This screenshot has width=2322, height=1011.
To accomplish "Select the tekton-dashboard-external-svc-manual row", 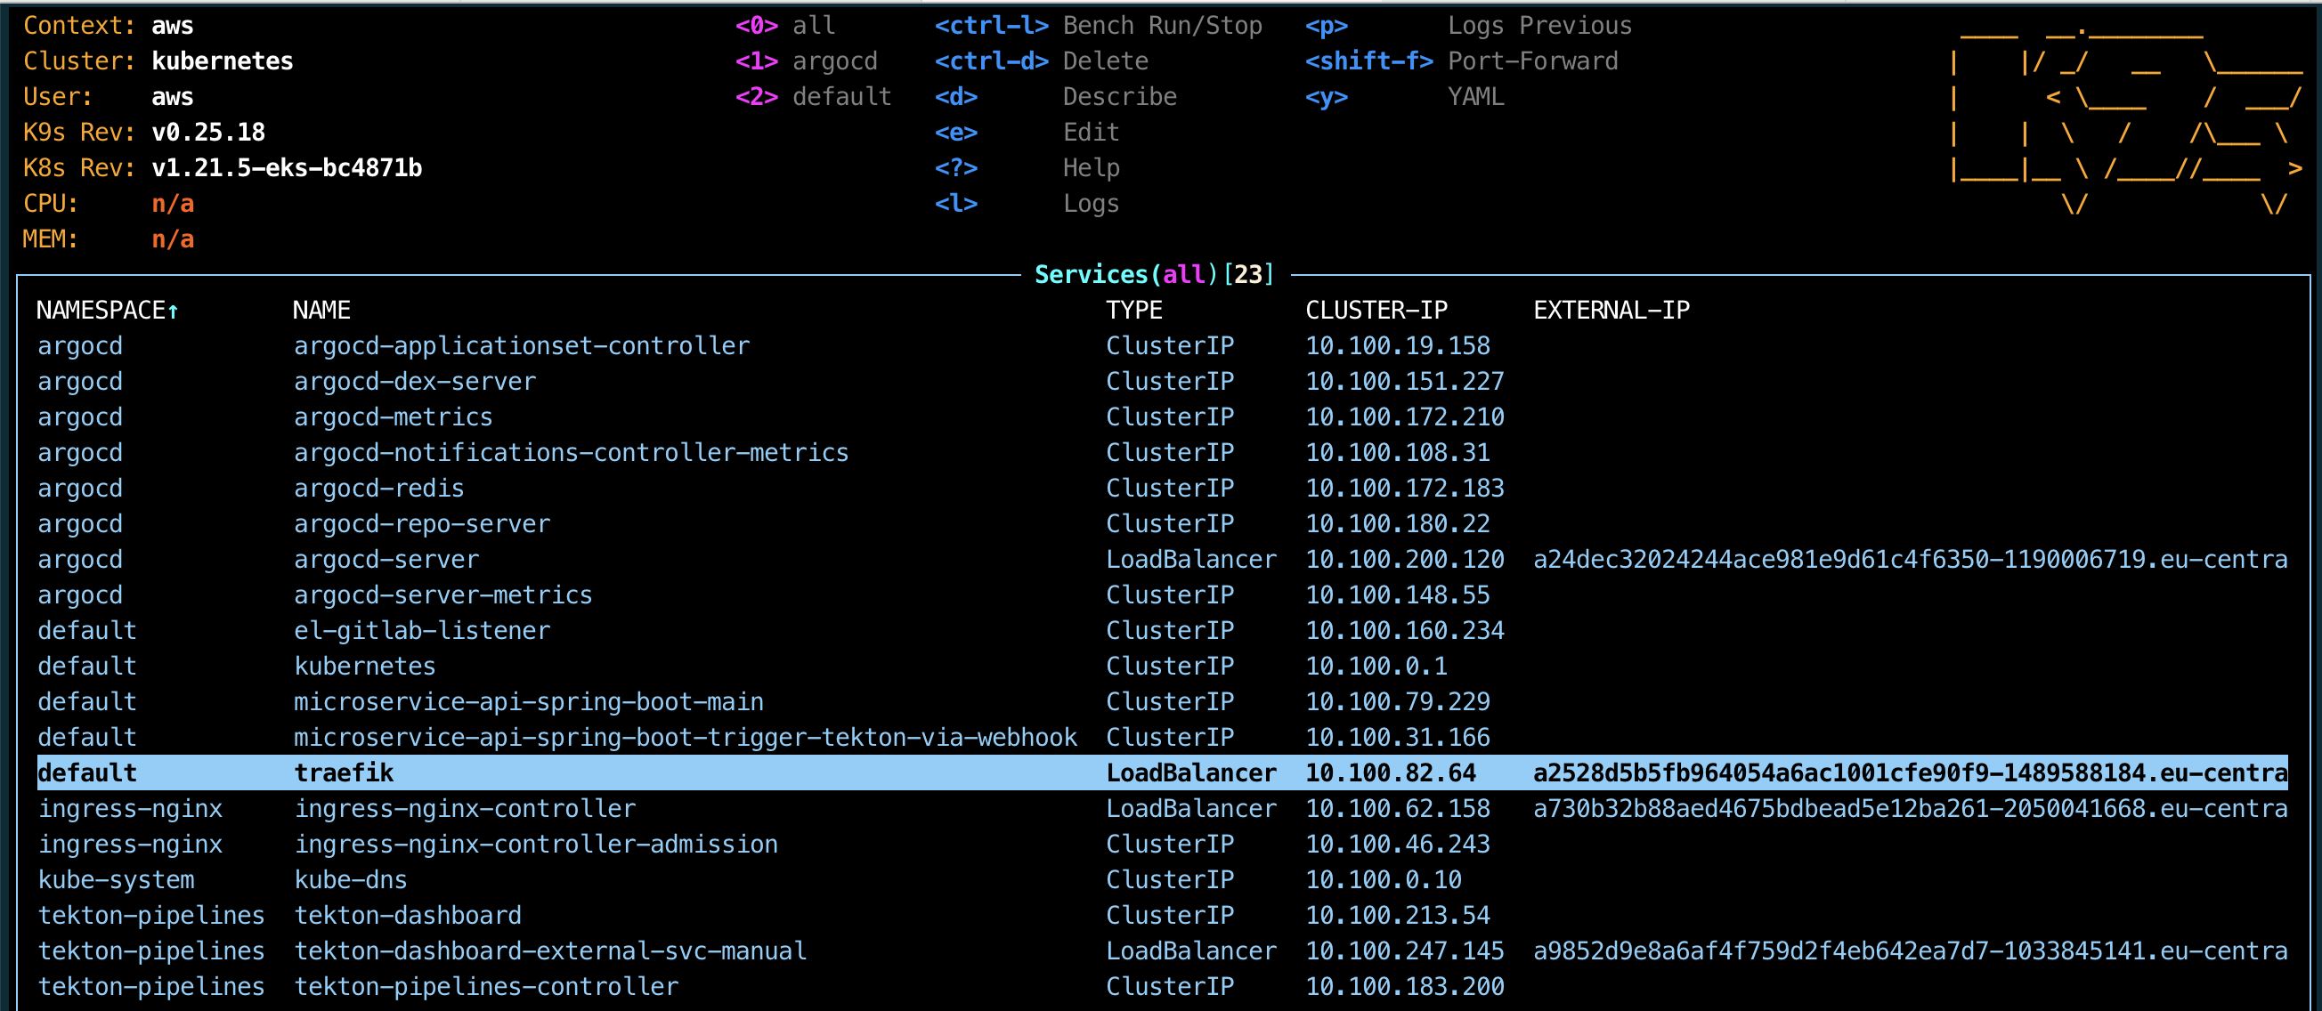I will coord(550,951).
